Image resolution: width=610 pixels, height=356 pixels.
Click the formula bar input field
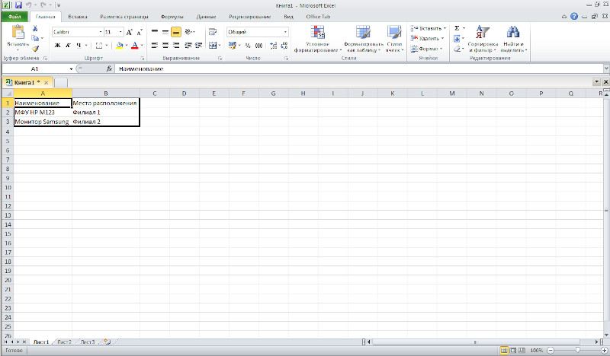point(359,68)
